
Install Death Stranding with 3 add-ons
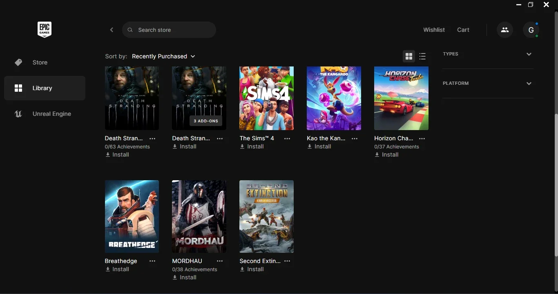[x=185, y=146]
